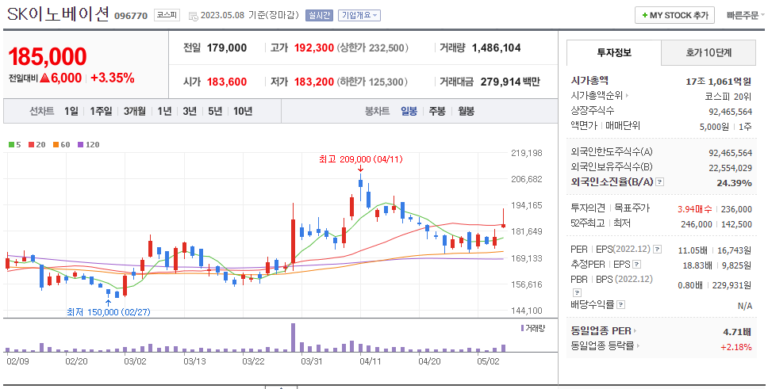This screenshot has height=389, width=768.
Task: Select 1주일 line chart period
Action: (x=101, y=112)
